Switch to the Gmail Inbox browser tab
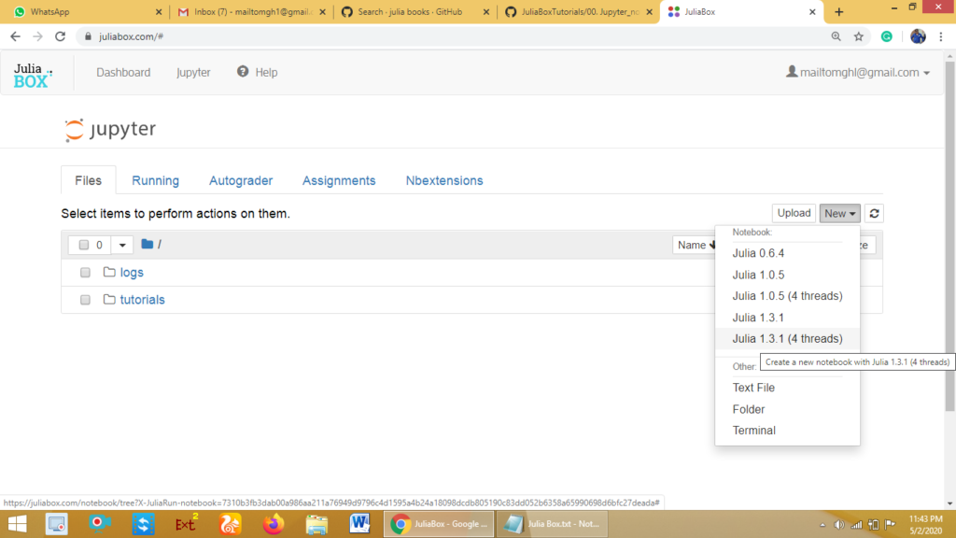 pyautogui.click(x=250, y=11)
